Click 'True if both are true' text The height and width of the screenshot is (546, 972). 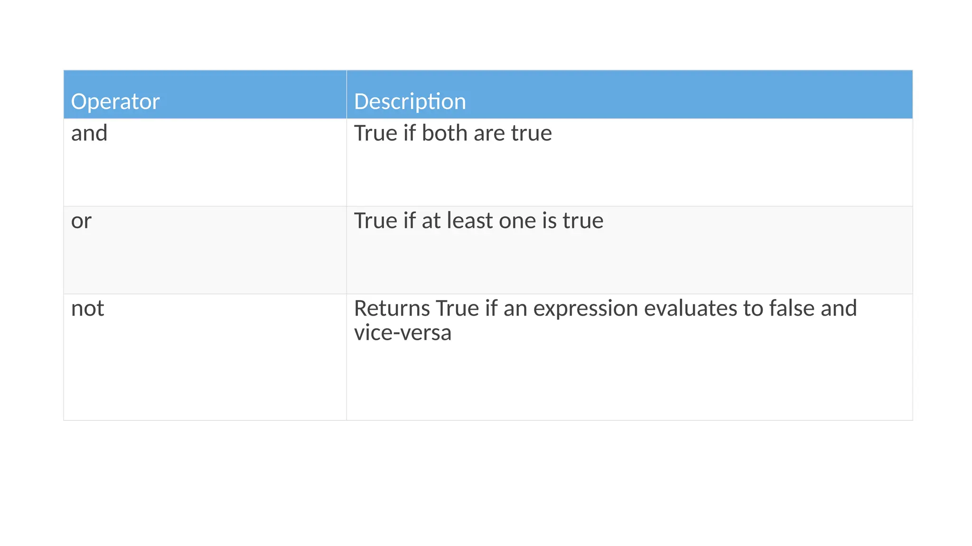(x=453, y=133)
